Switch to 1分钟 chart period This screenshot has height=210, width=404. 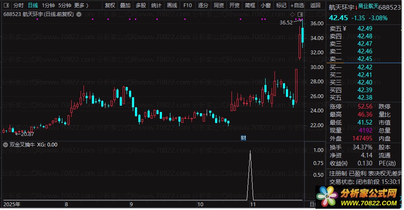click(48, 5)
